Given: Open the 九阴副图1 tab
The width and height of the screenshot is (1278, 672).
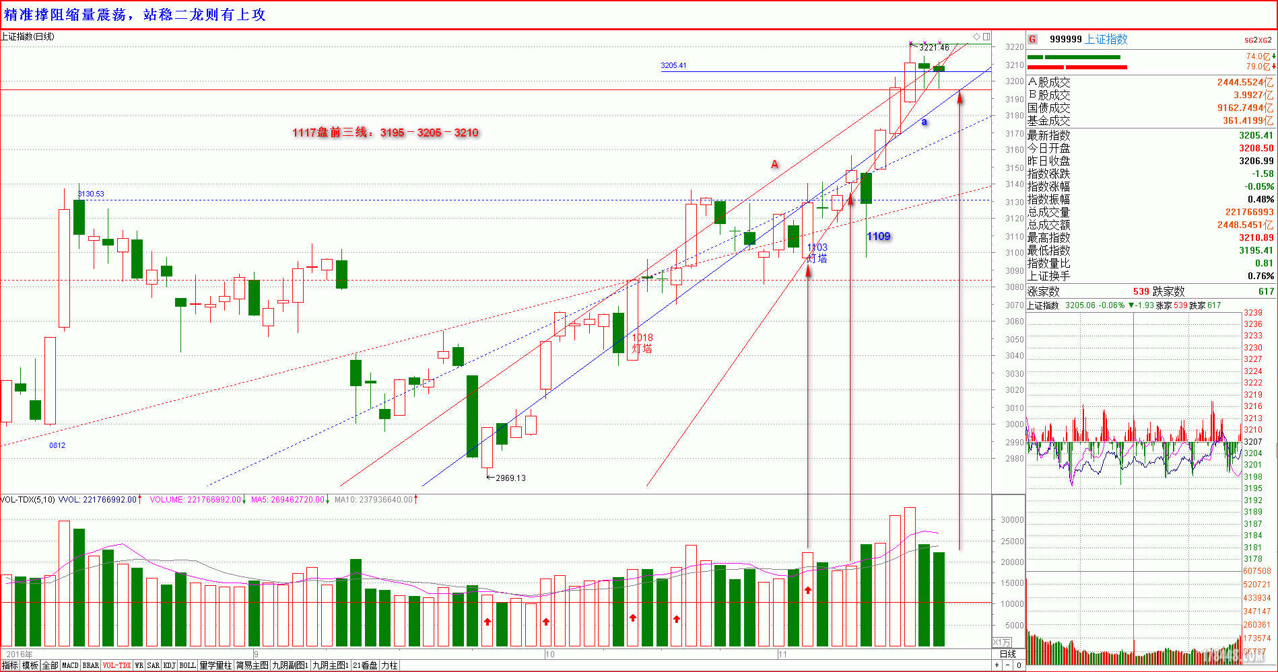Looking at the screenshot, I should 290,665.
